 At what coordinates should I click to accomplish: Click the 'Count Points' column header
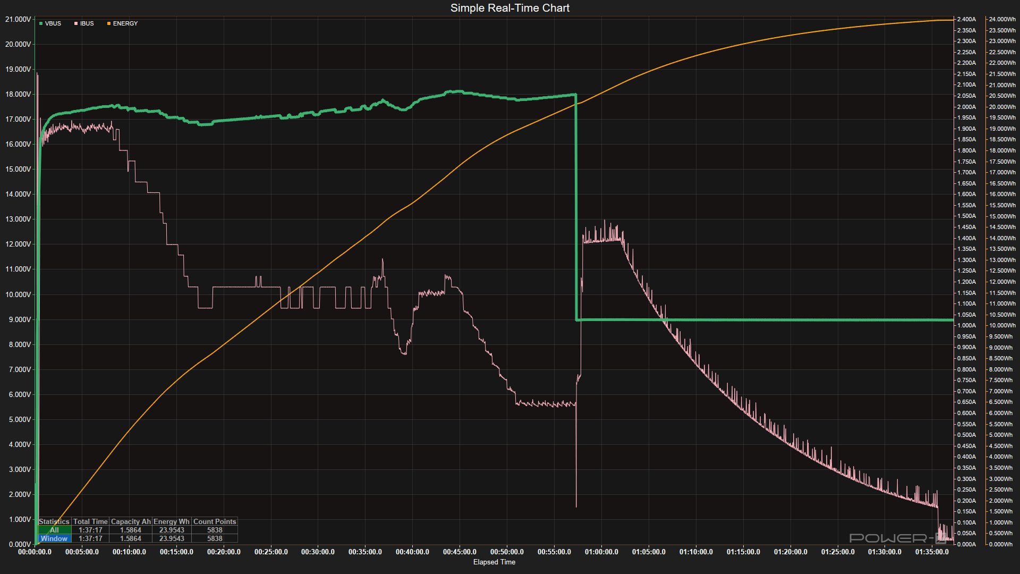pos(215,522)
